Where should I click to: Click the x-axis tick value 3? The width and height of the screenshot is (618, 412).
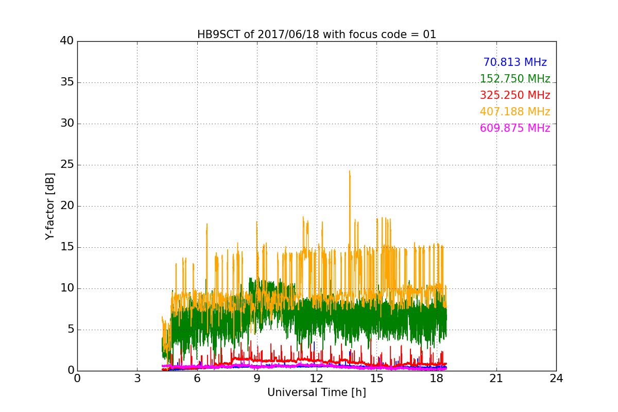pos(137,379)
